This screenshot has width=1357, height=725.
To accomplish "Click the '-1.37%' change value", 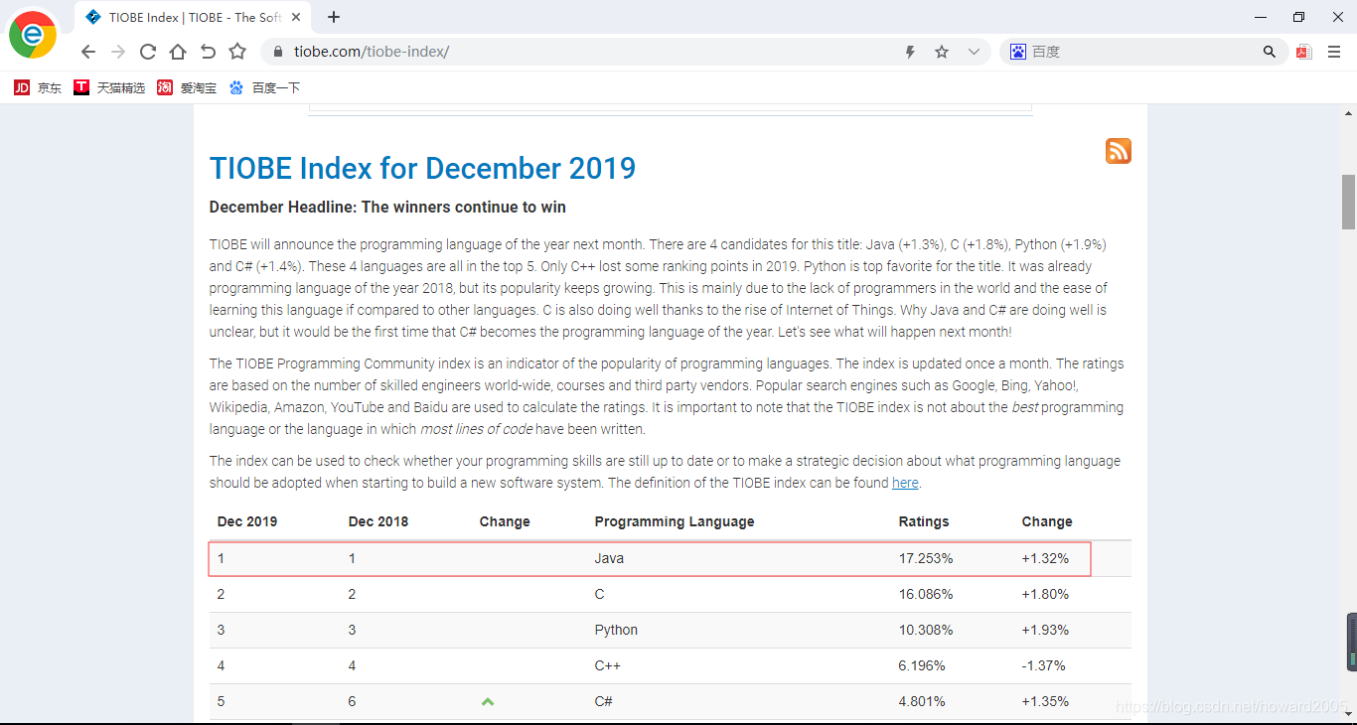I will (x=1043, y=665).
